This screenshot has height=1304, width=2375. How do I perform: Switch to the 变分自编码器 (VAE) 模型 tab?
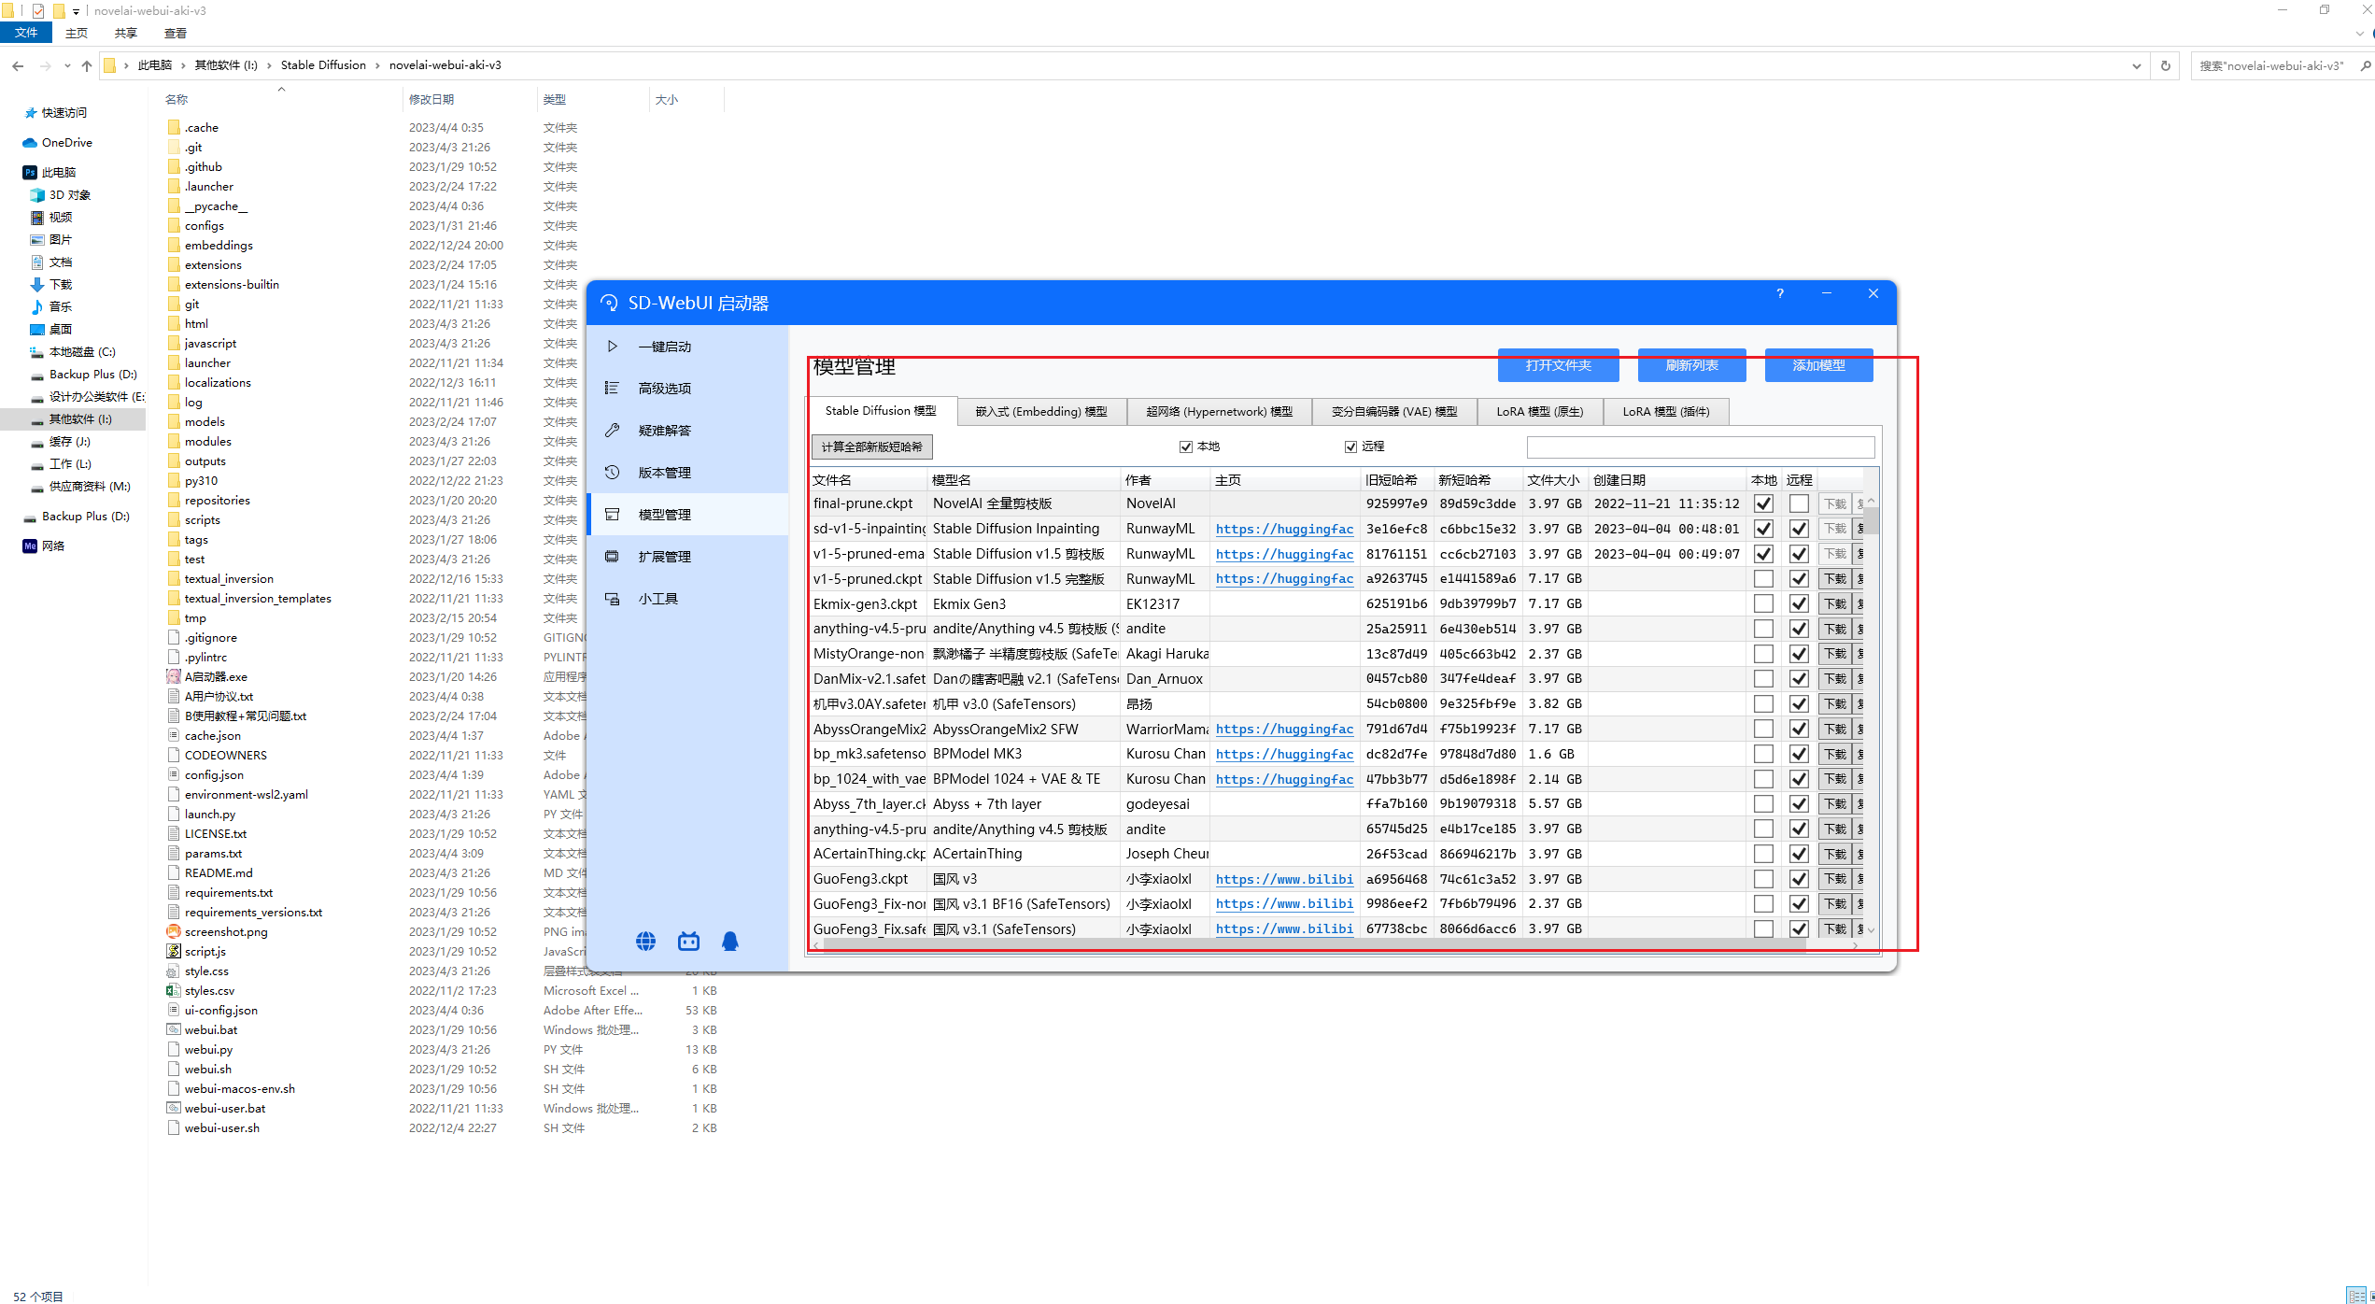point(1393,412)
